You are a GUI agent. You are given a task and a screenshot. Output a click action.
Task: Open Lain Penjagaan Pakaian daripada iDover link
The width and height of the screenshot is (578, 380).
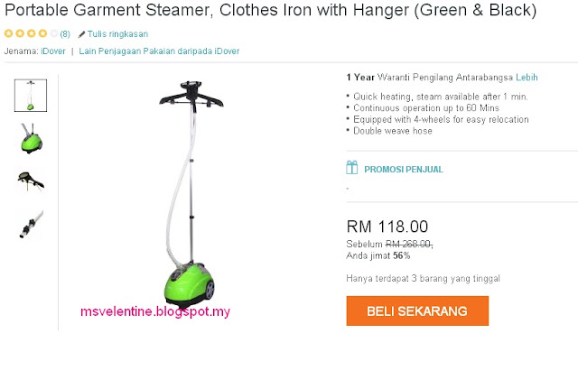(159, 51)
